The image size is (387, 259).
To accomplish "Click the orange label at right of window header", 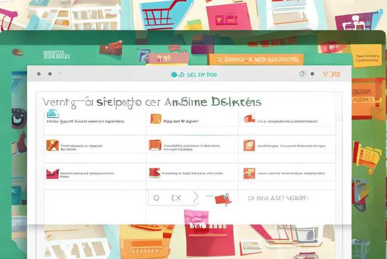I will (x=331, y=74).
